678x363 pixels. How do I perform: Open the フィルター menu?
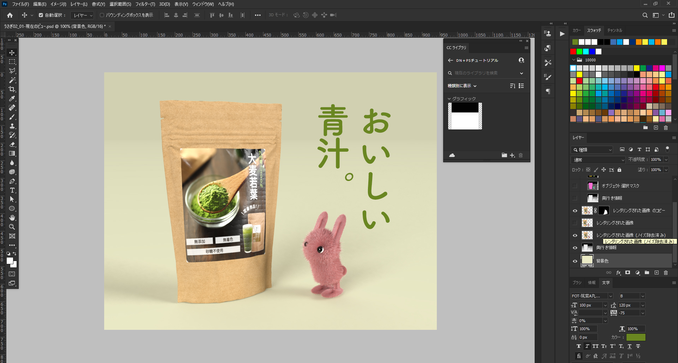145,4
